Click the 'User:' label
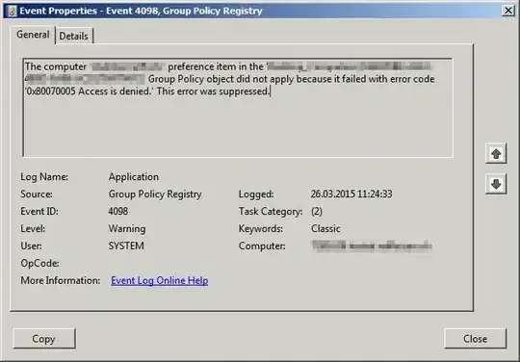The height and width of the screenshot is (362, 520). (31, 246)
